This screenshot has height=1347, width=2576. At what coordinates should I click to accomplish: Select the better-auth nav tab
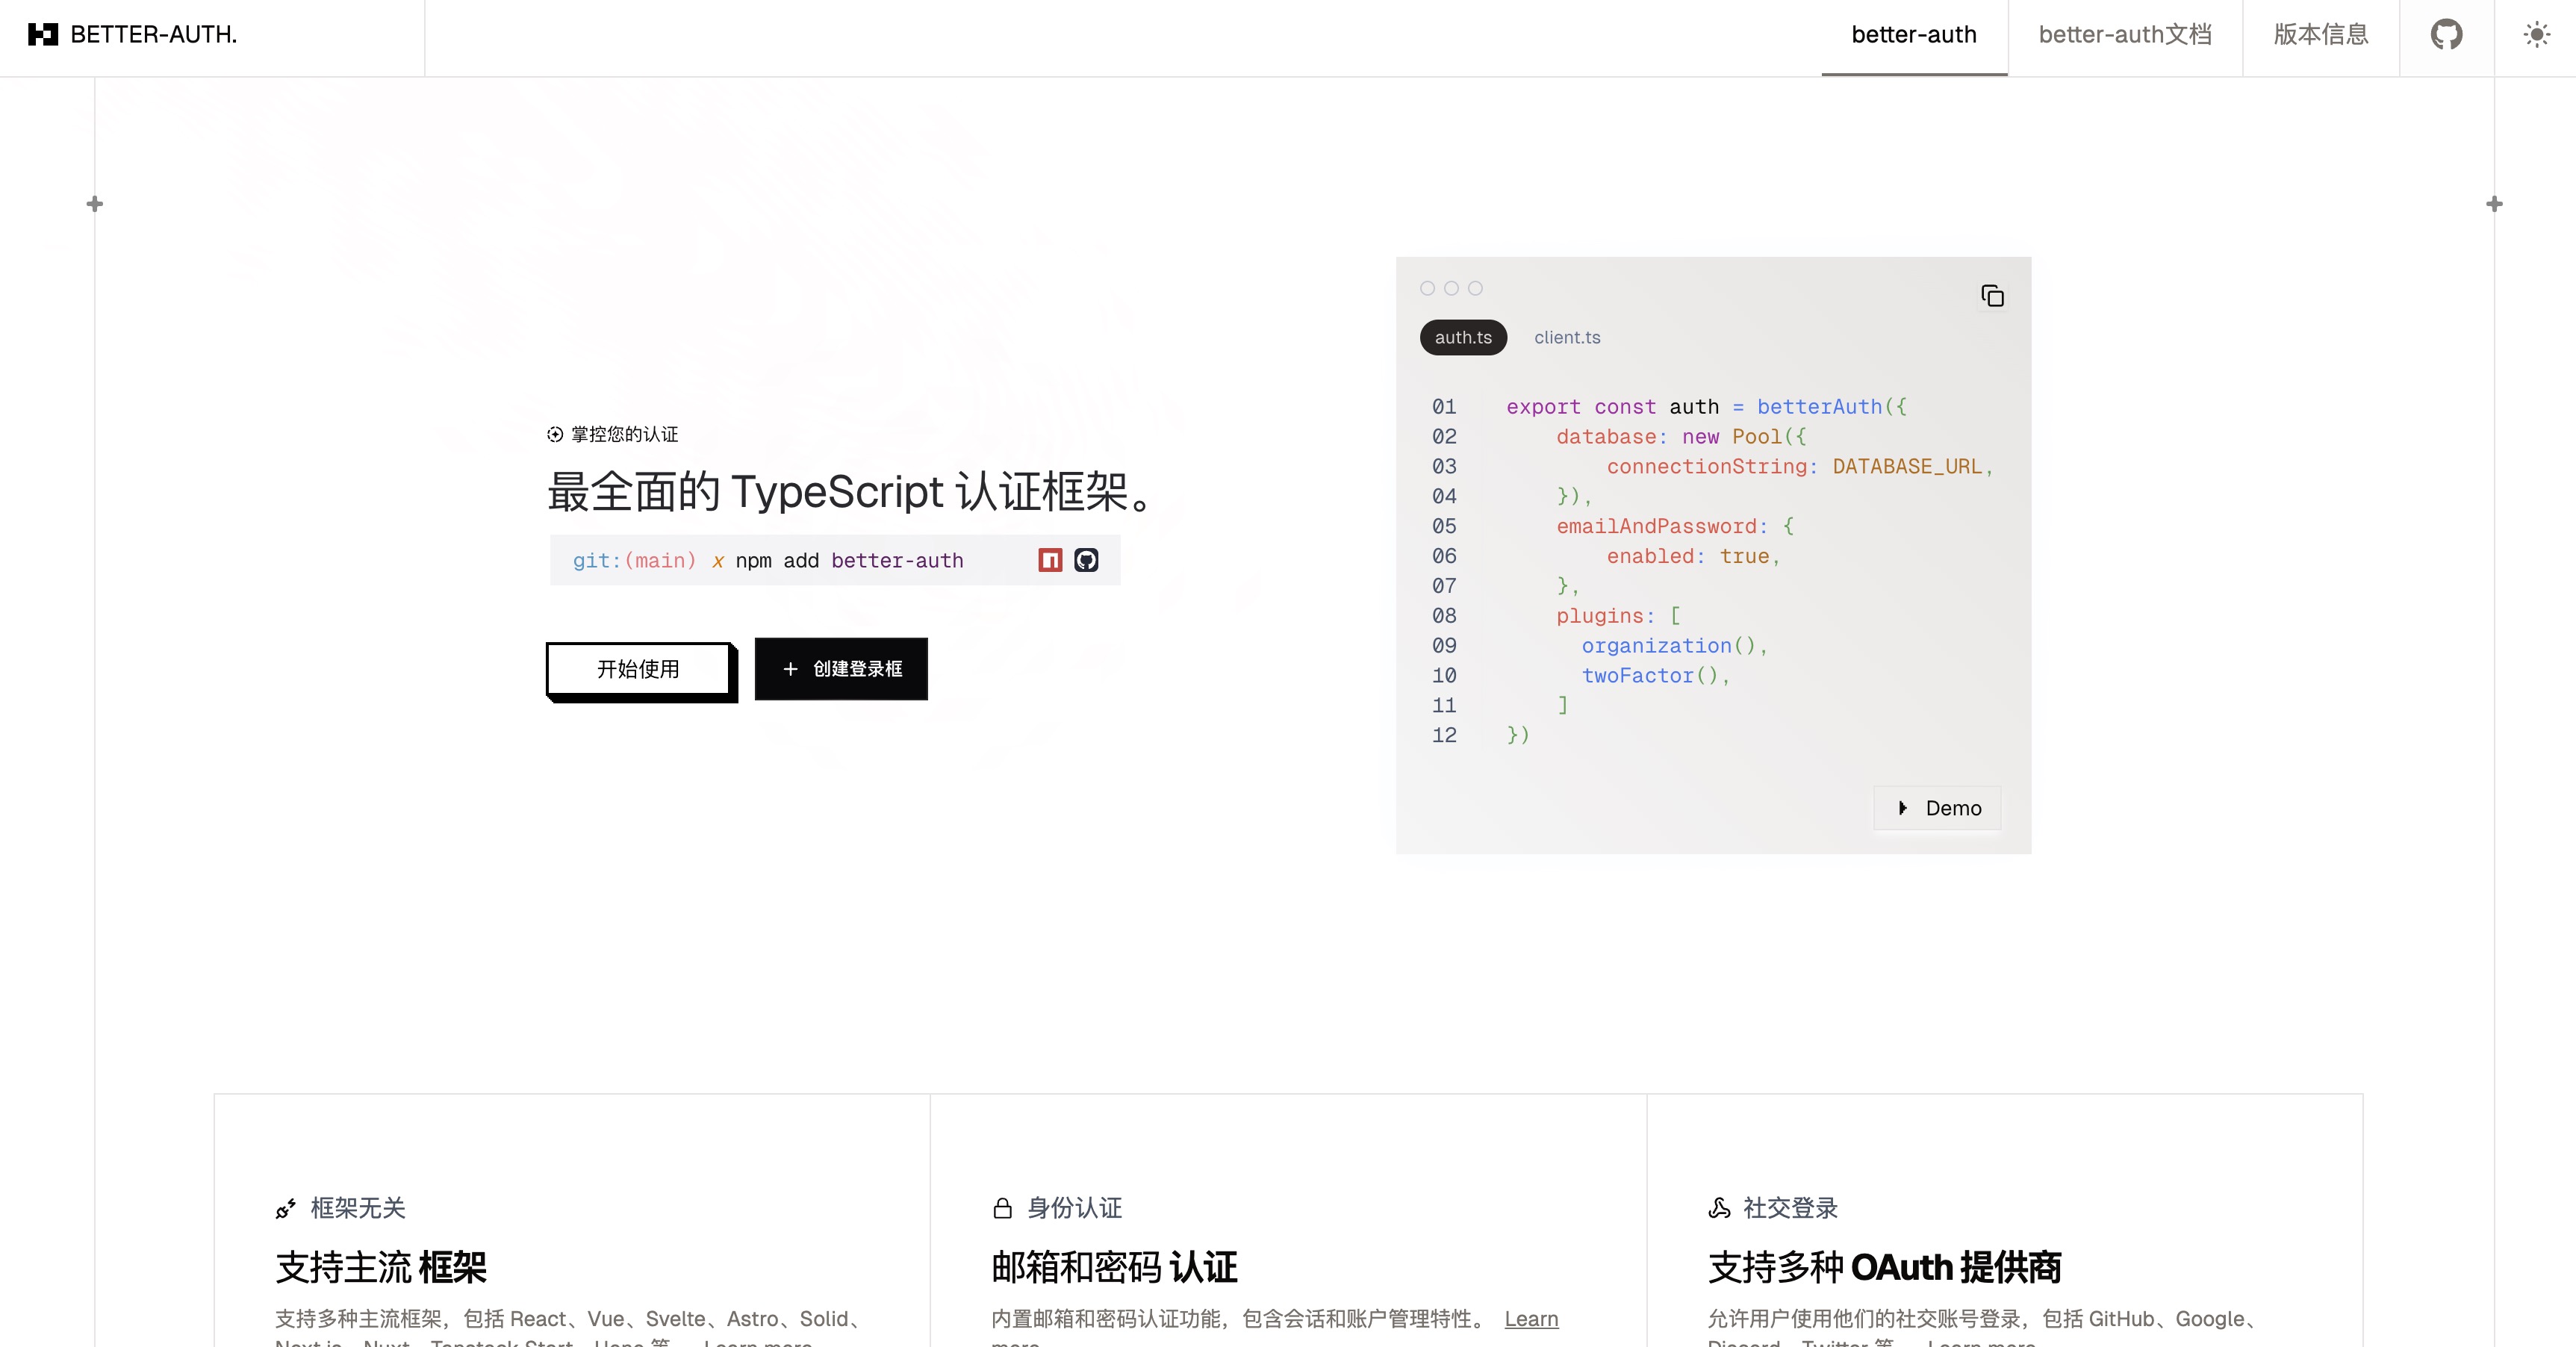[1914, 35]
